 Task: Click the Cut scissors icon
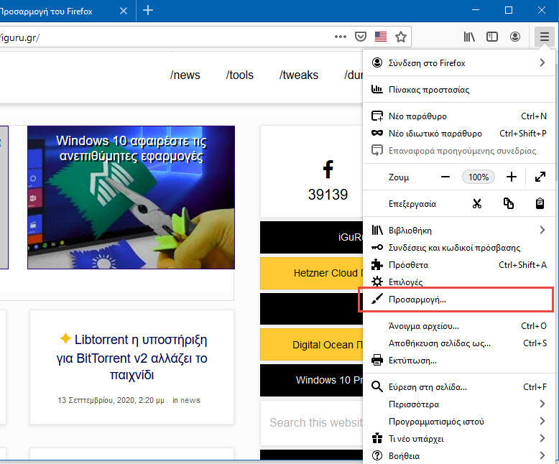477,203
